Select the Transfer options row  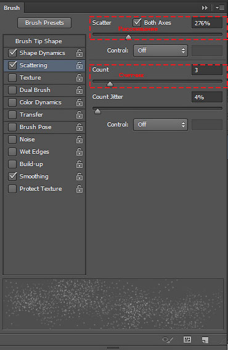tap(44, 115)
